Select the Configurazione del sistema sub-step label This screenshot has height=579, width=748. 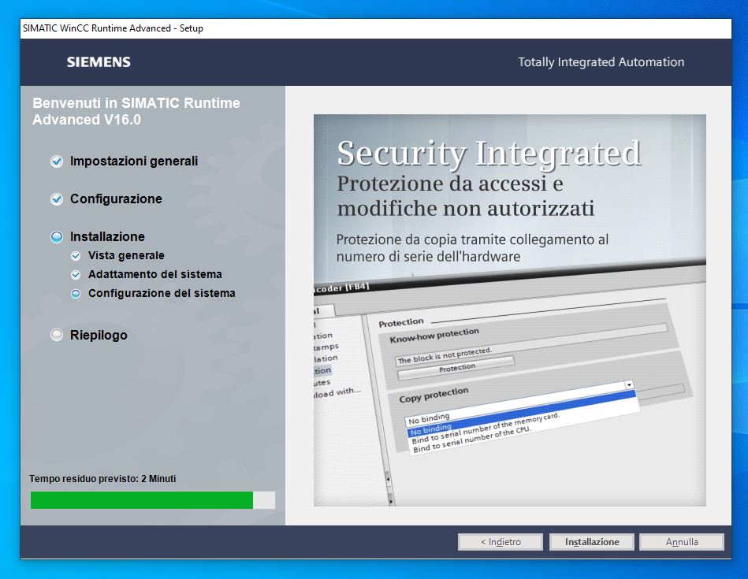(162, 293)
